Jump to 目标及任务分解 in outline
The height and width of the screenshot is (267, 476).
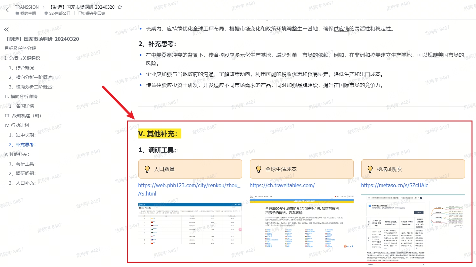[x=20, y=48]
